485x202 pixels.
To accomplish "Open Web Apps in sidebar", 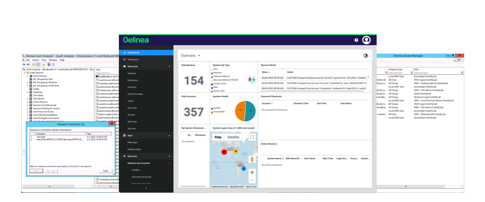I will pos(132,142).
